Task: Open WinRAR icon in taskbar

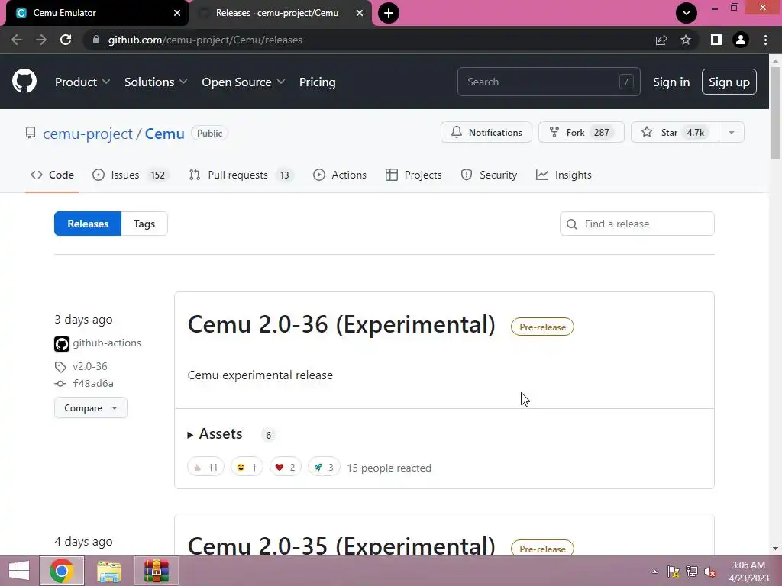Action: coord(156,571)
